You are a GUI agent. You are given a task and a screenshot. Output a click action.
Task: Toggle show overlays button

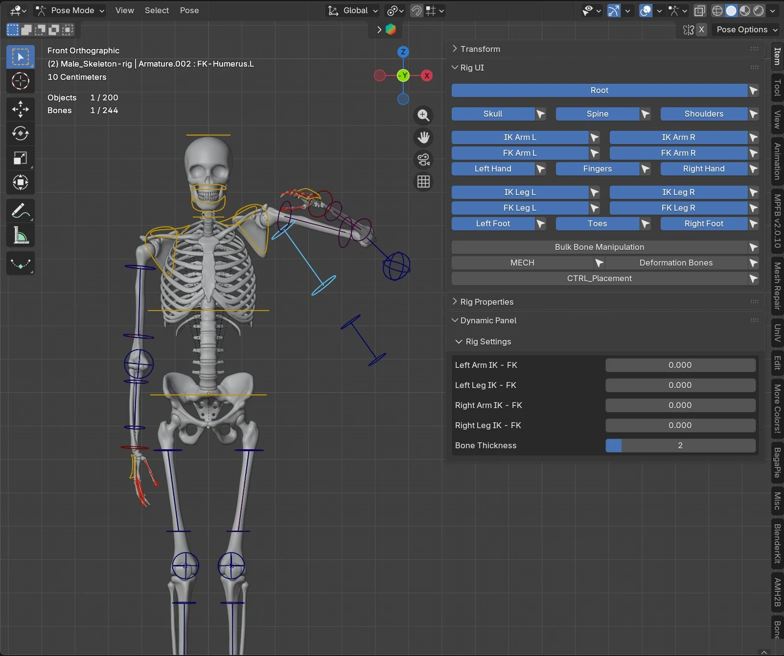[646, 11]
